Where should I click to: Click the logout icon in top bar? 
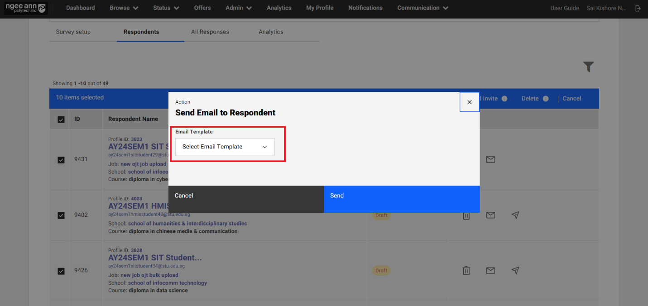click(638, 8)
